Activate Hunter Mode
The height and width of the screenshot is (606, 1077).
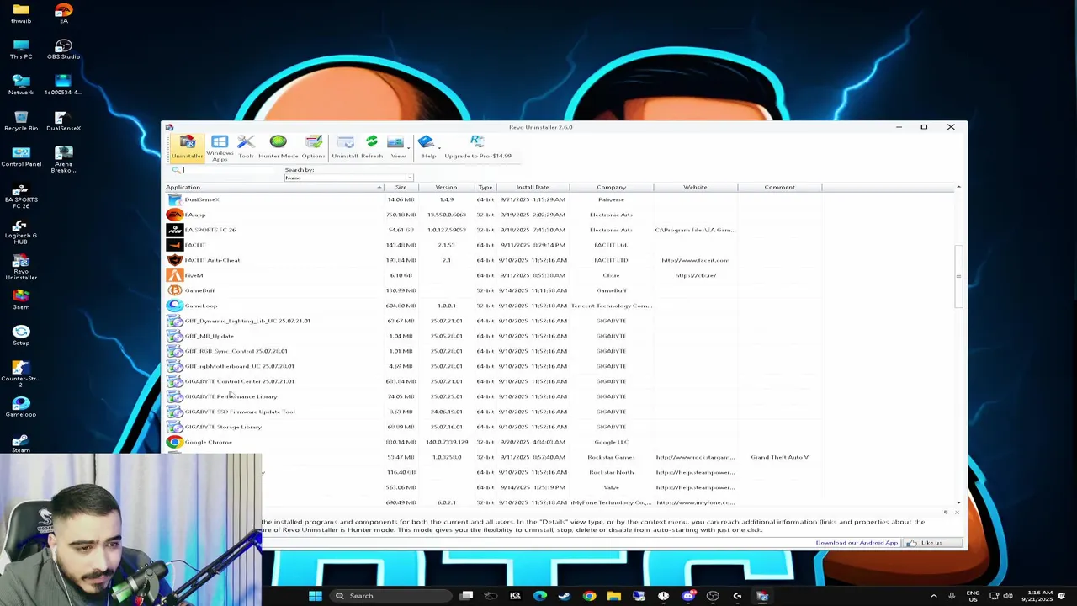278,146
